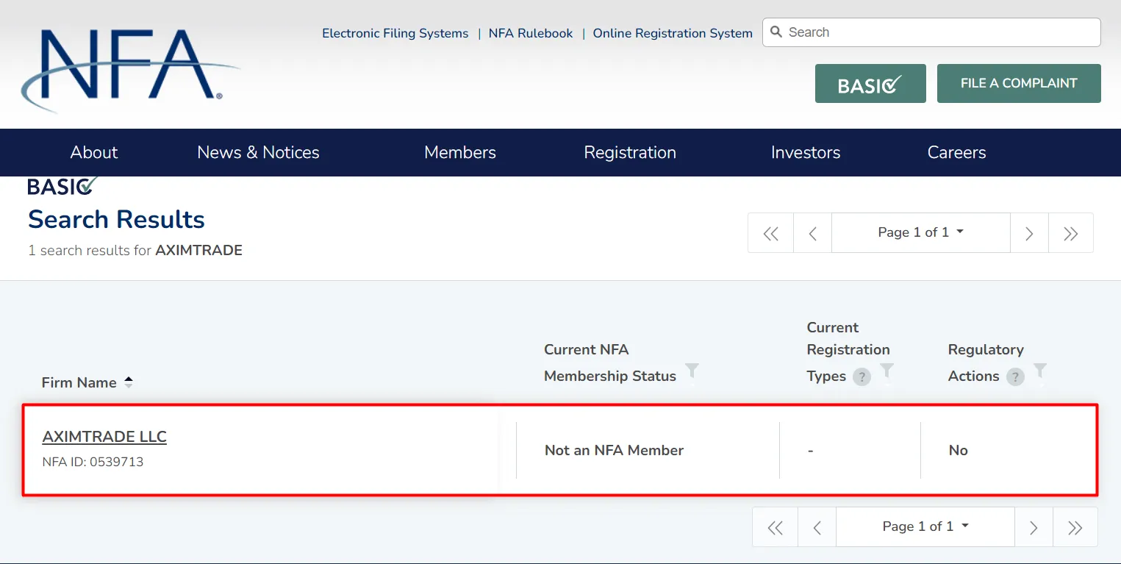1121x564 pixels.
Task: Open the Online Registration System link
Action: click(673, 33)
